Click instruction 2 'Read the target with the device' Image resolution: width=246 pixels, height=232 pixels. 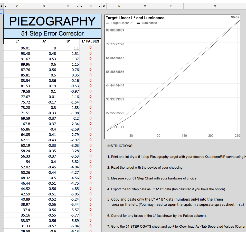point(145,168)
